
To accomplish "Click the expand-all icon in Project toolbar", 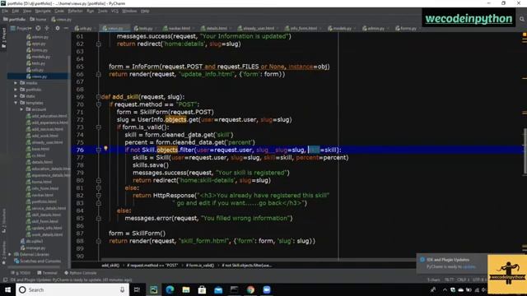I will (47, 29).
